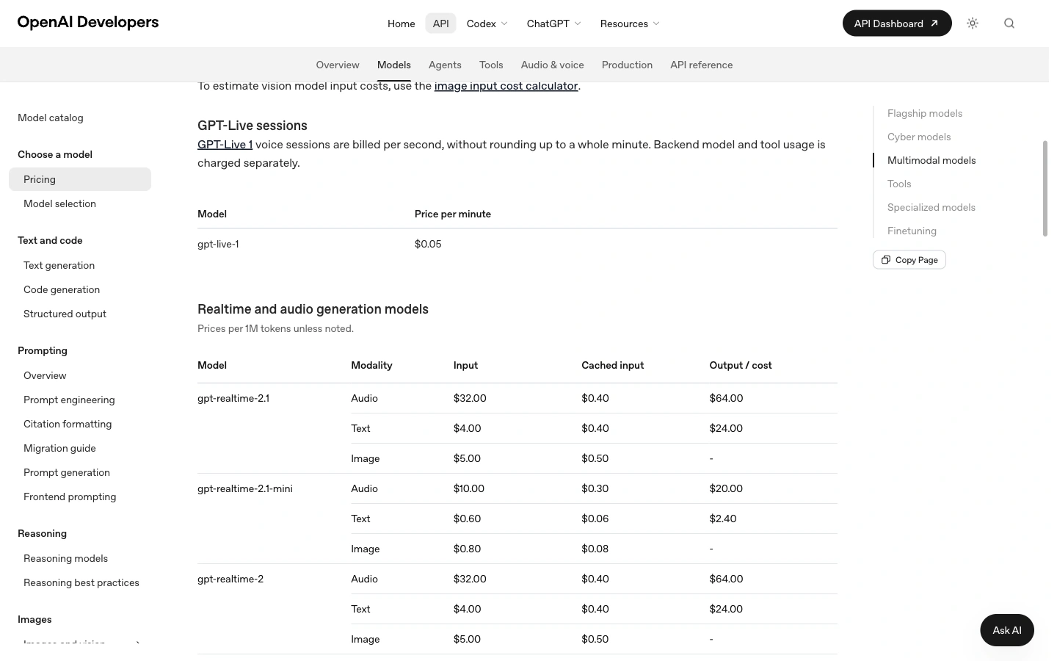The image size is (1057, 661).
Task: Jump to Multimodal models section
Action: tap(931, 160)
